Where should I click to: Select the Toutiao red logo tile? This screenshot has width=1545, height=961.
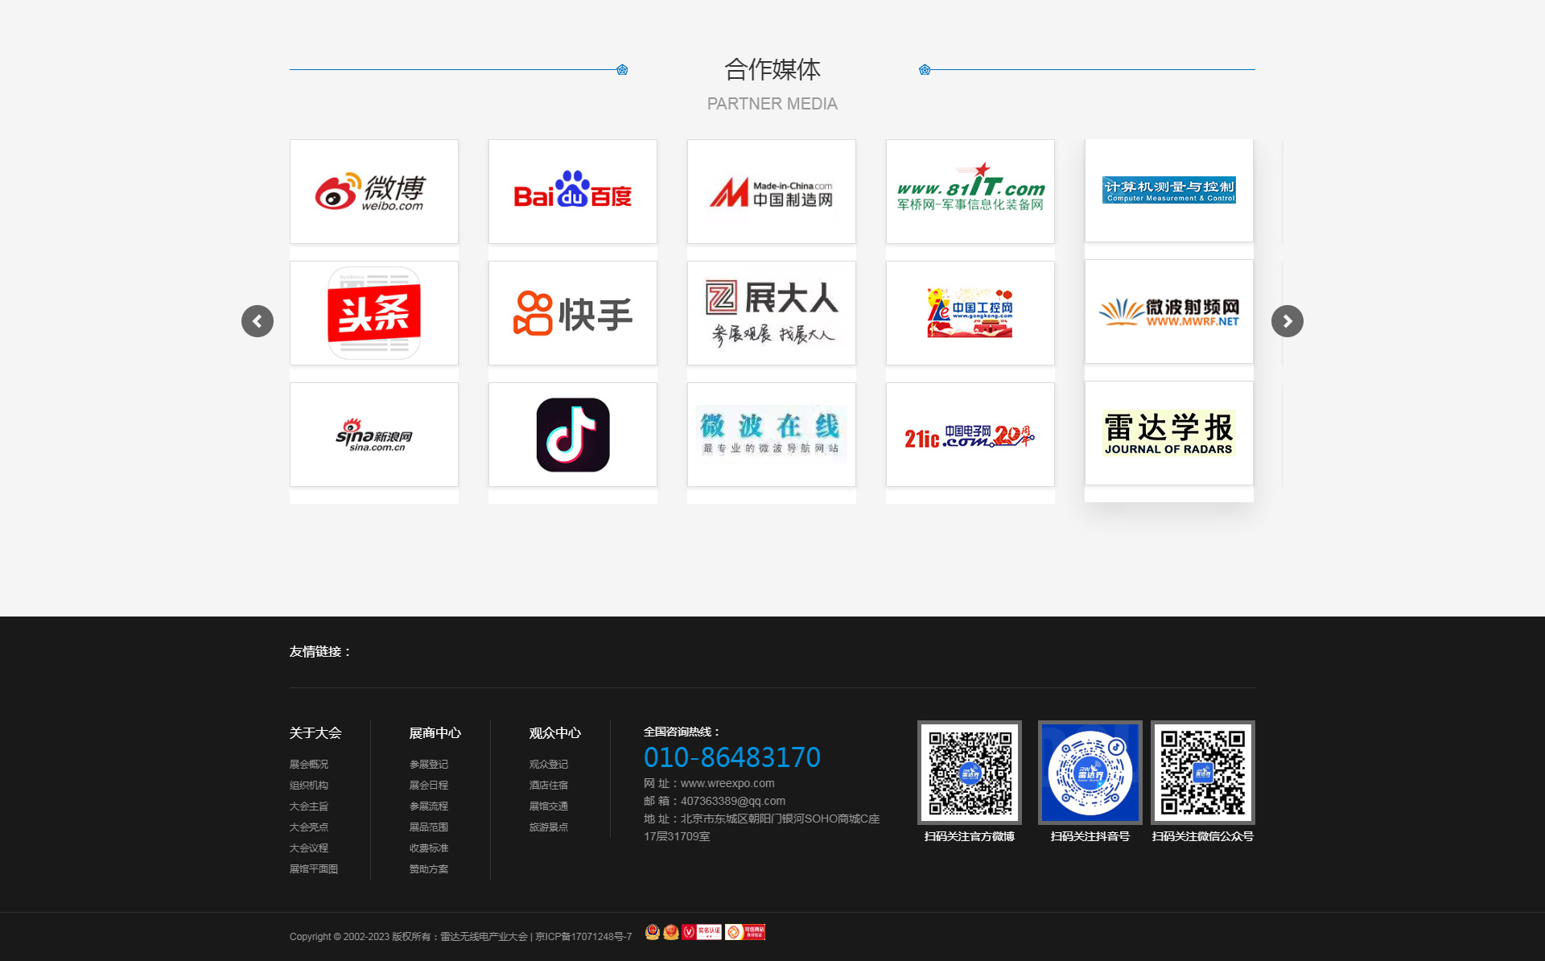coord(373,313)
